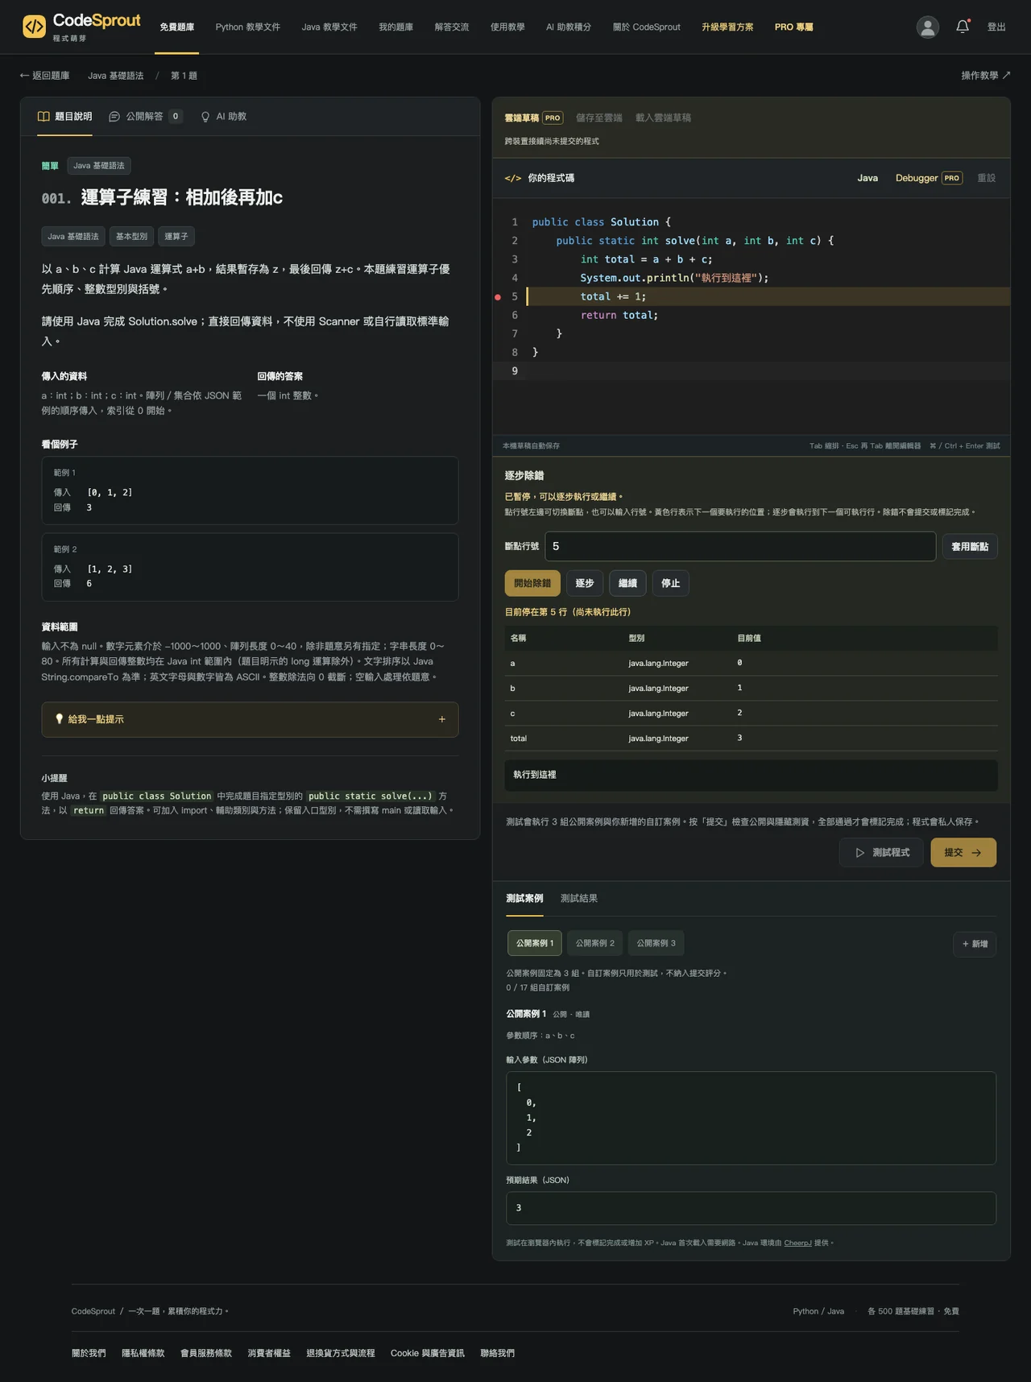Screen dimensions: 1031x1382
Task: Go to 我的題庫 in navigation
Action: pyautogui.click(x=395, y=27)
